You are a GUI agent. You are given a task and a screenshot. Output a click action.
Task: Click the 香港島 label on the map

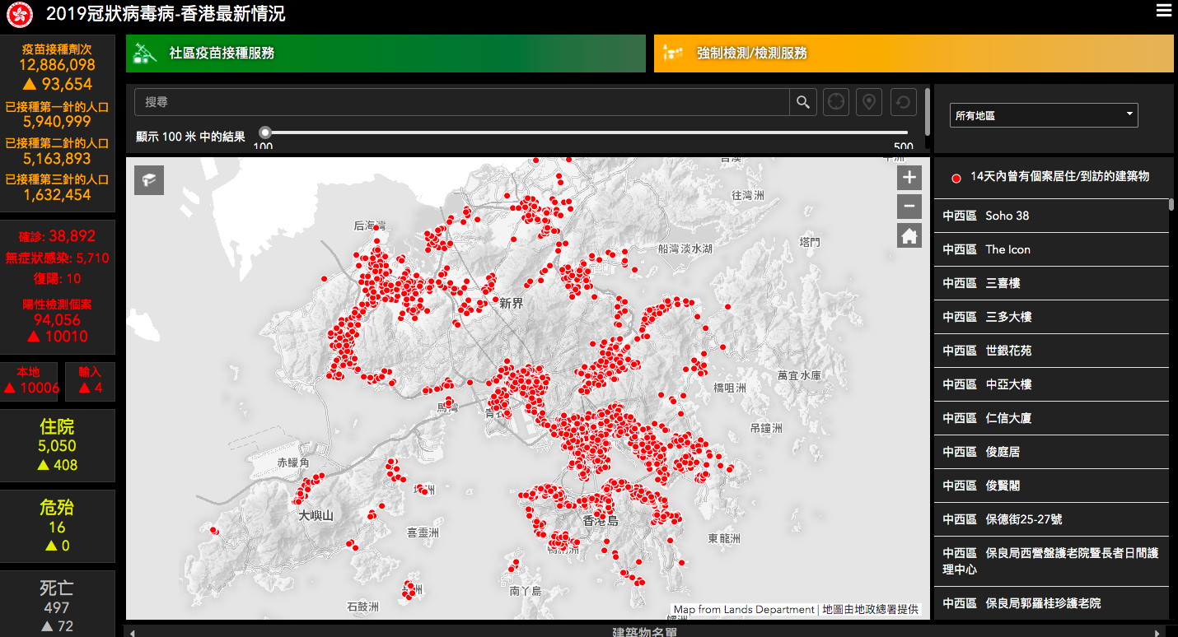(x=600, y=521)
